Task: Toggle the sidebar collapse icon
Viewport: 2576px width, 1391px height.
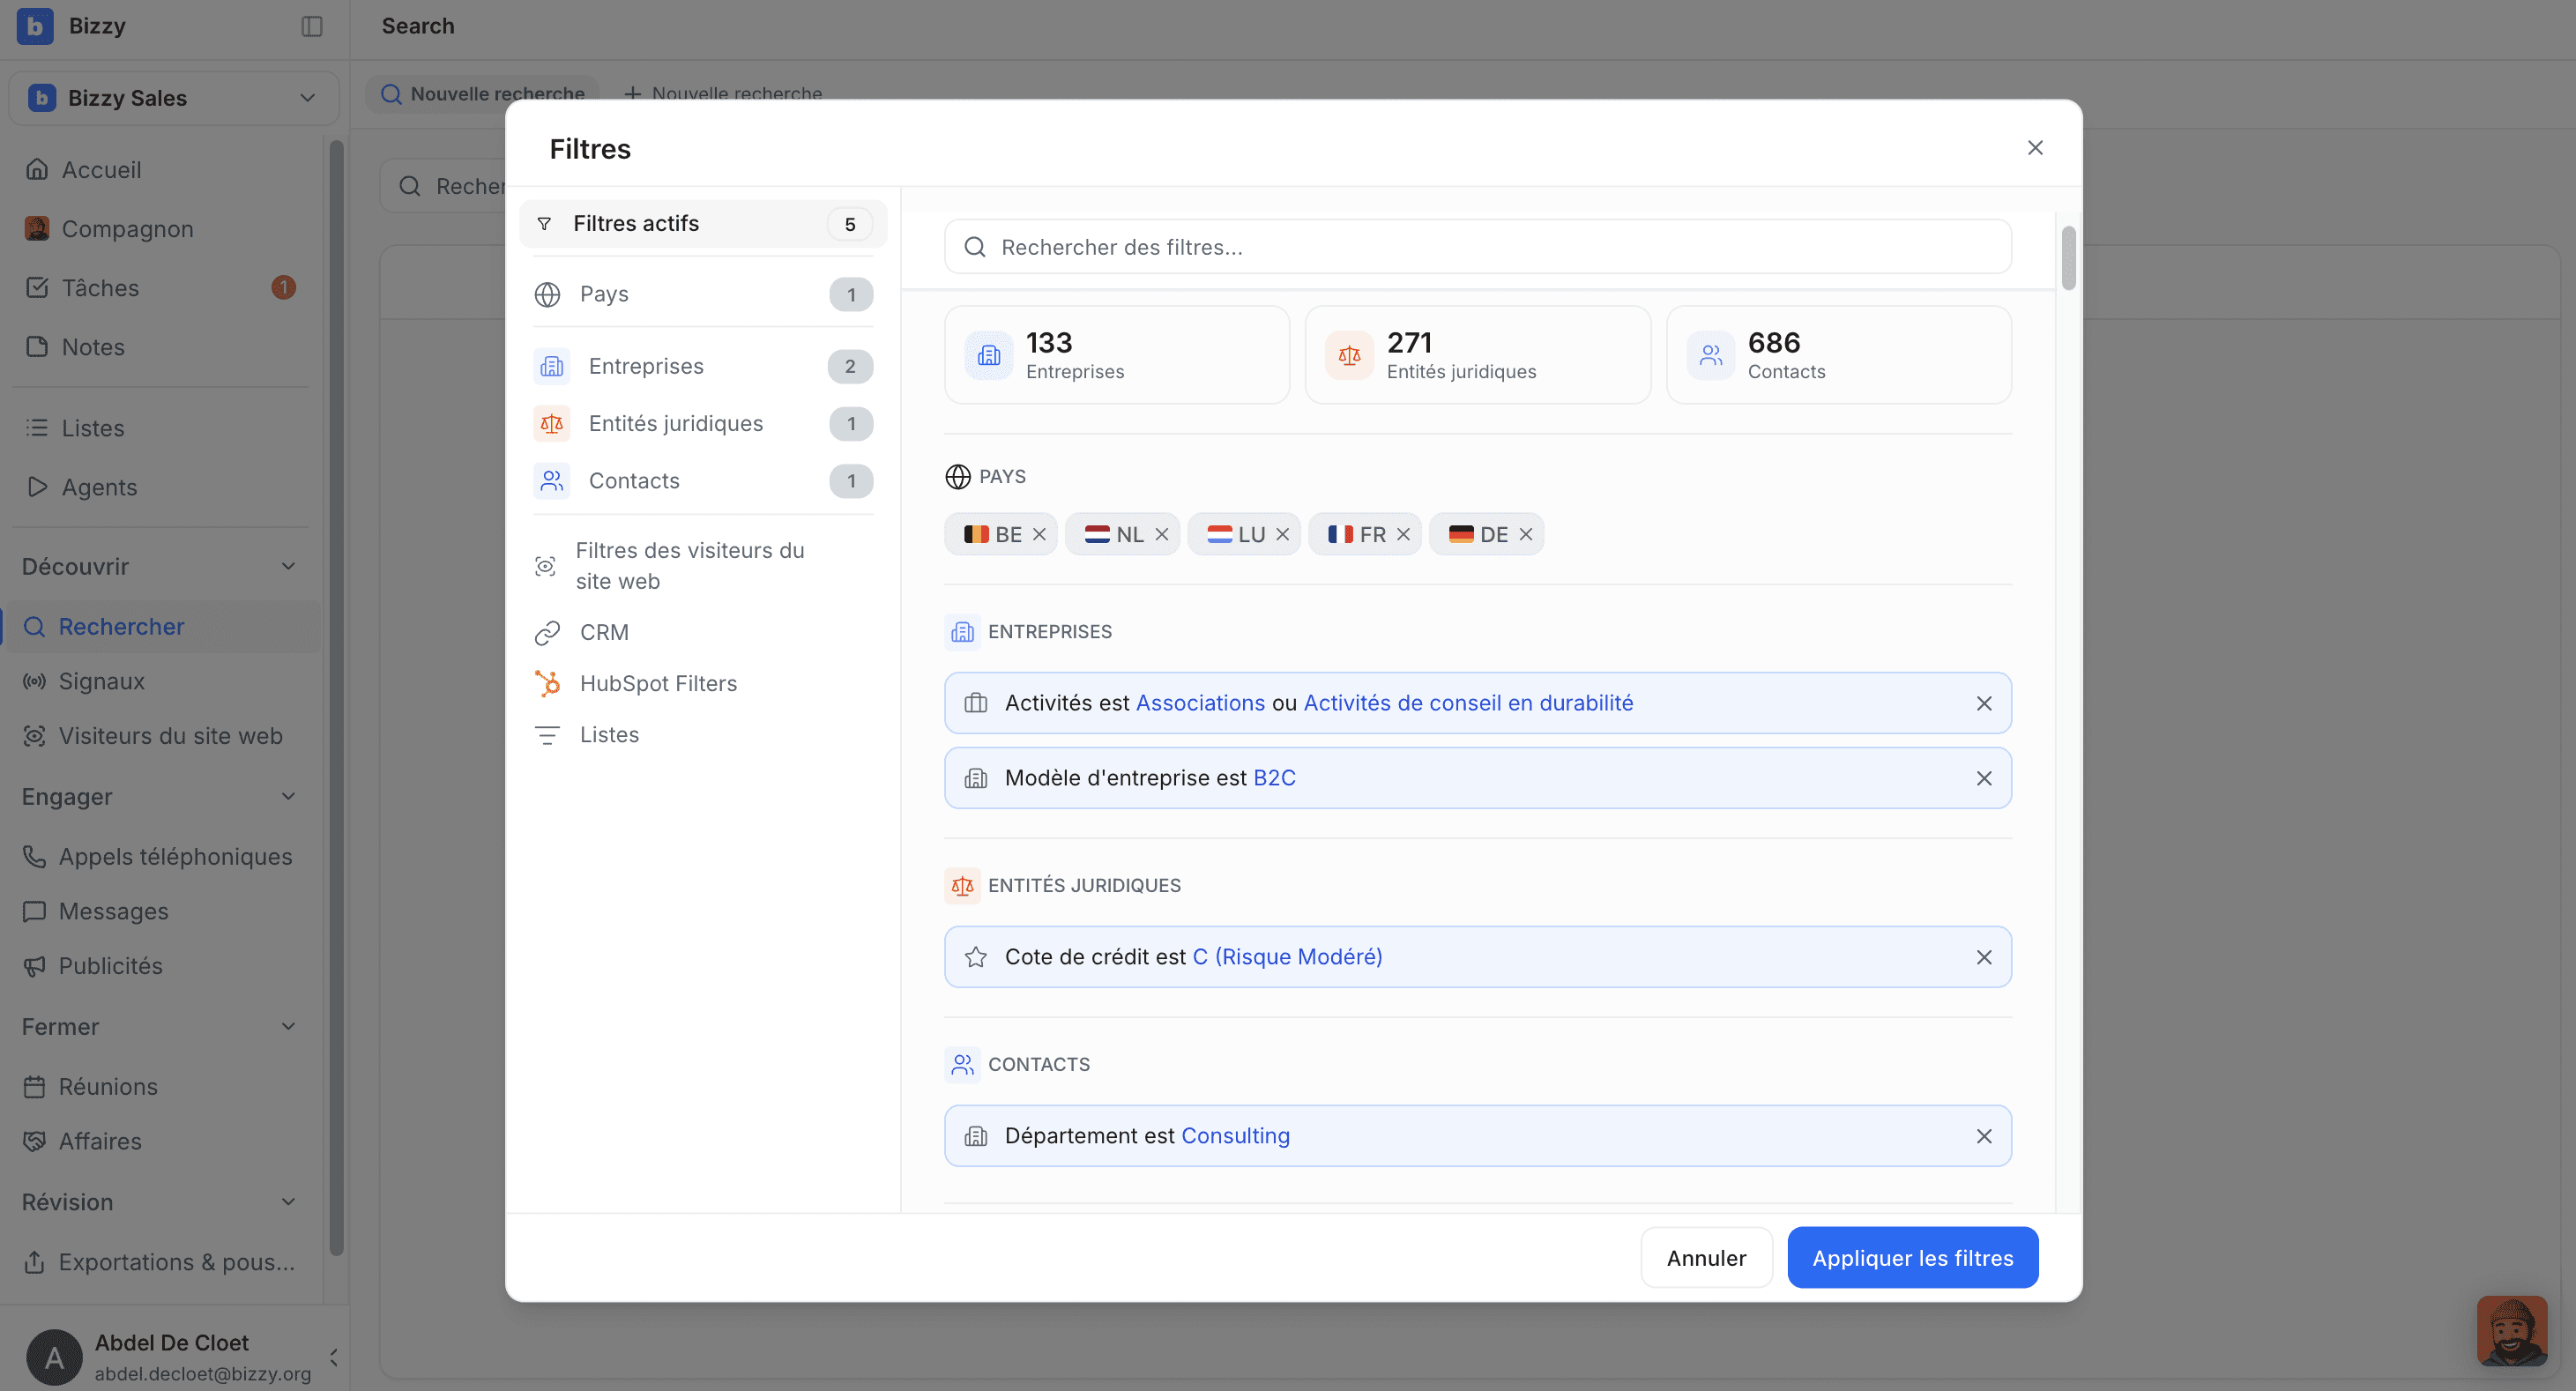Action: pyautogui.click(x=312, y=26)
